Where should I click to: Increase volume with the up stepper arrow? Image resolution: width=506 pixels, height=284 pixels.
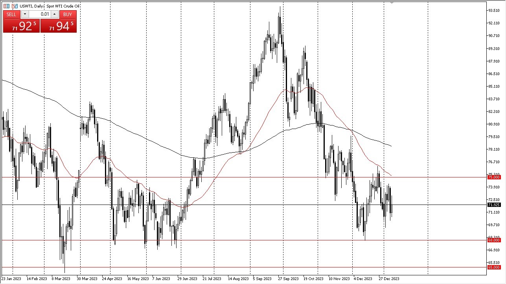54,14
